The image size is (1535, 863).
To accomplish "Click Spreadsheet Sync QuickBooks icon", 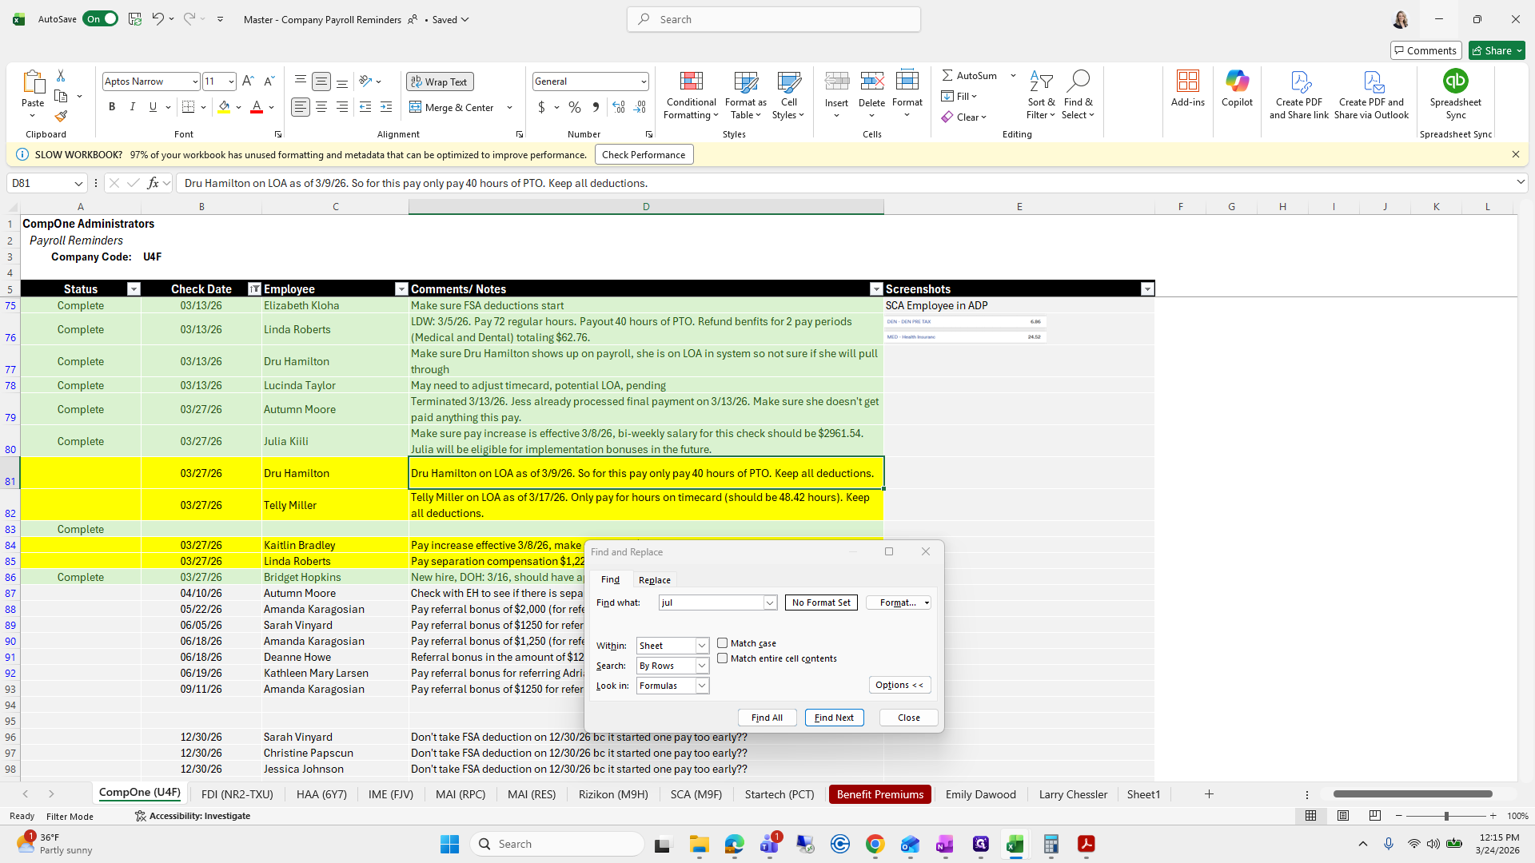I will click(1455, 82).
